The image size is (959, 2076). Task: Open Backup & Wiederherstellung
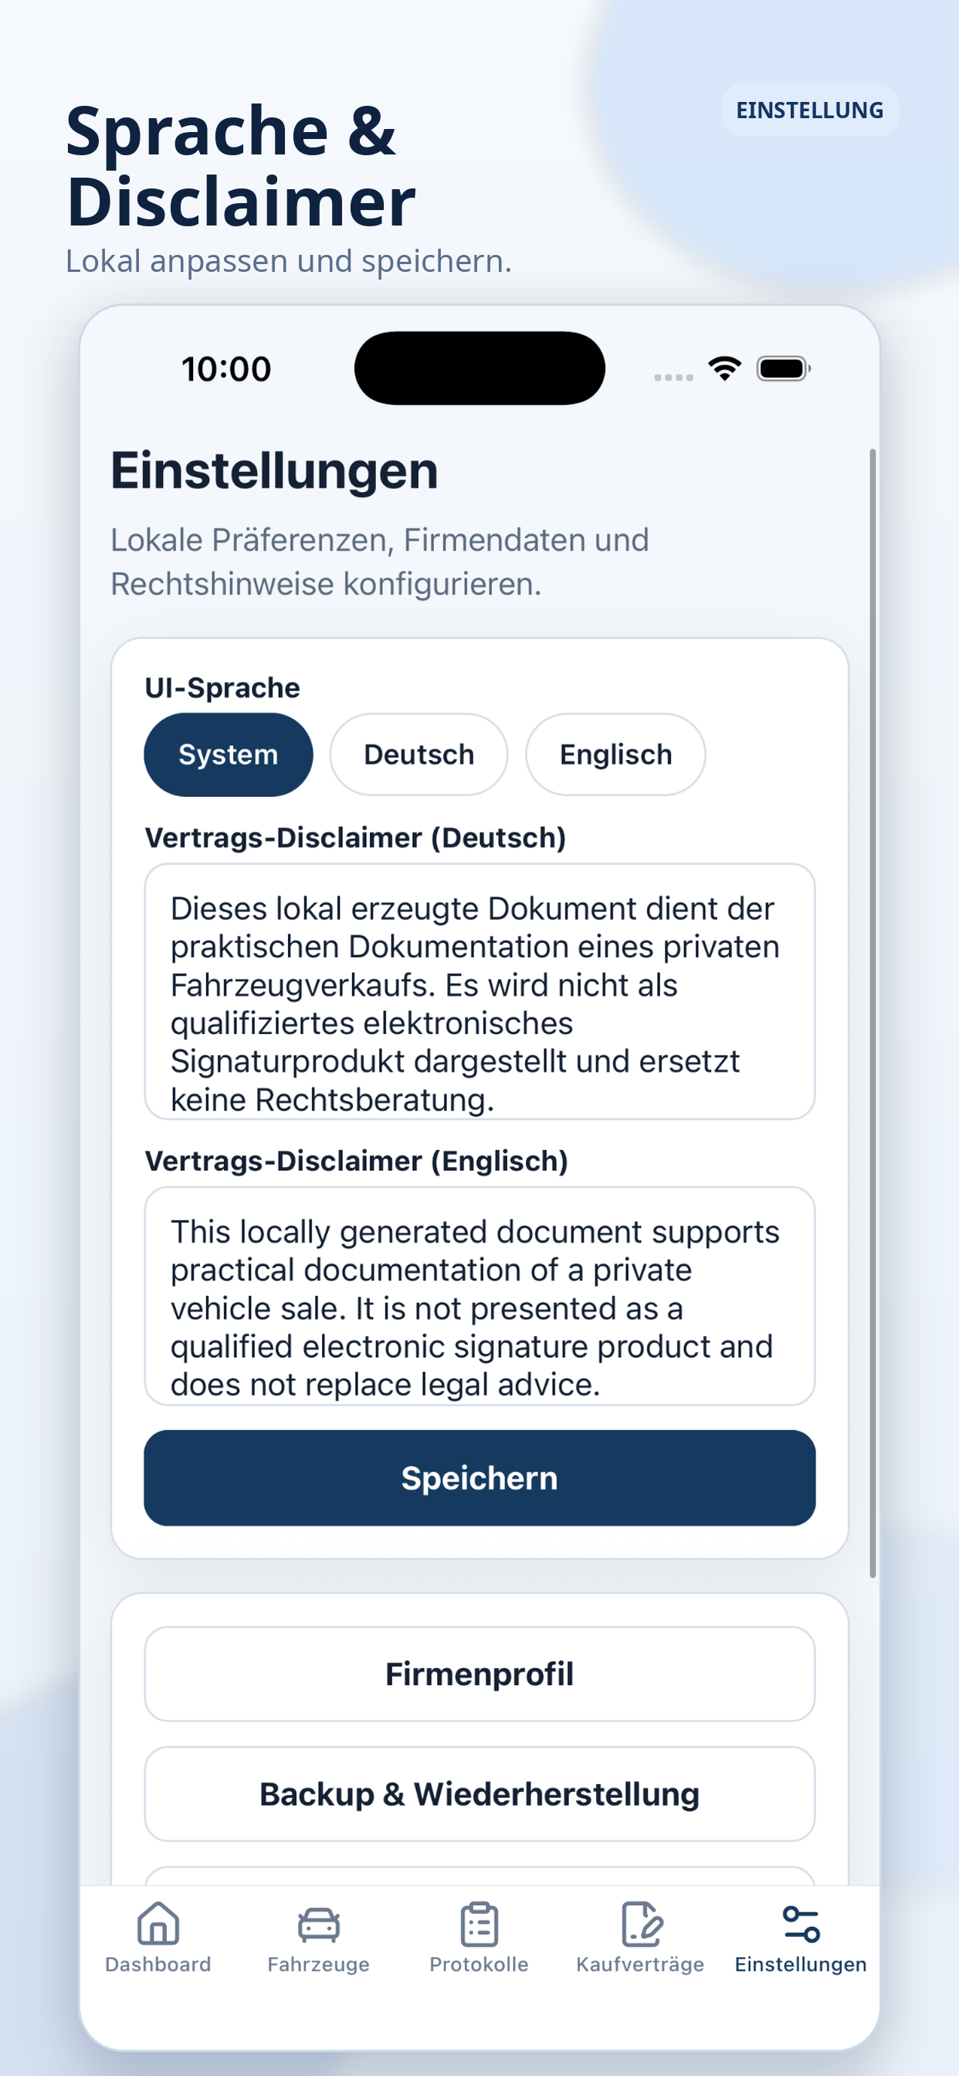[x=479, y=1794]
